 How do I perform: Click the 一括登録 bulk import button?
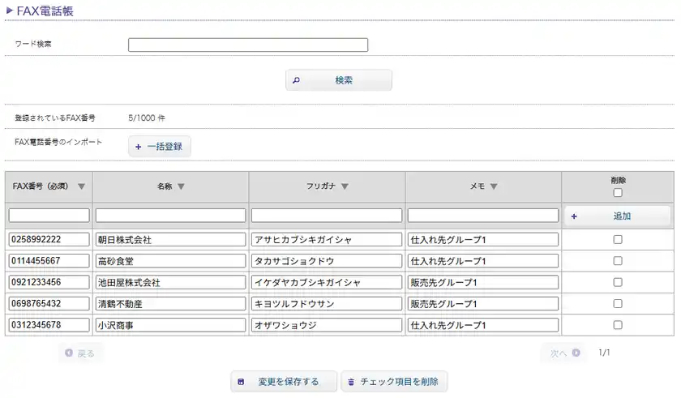click(x=160, y=147)
